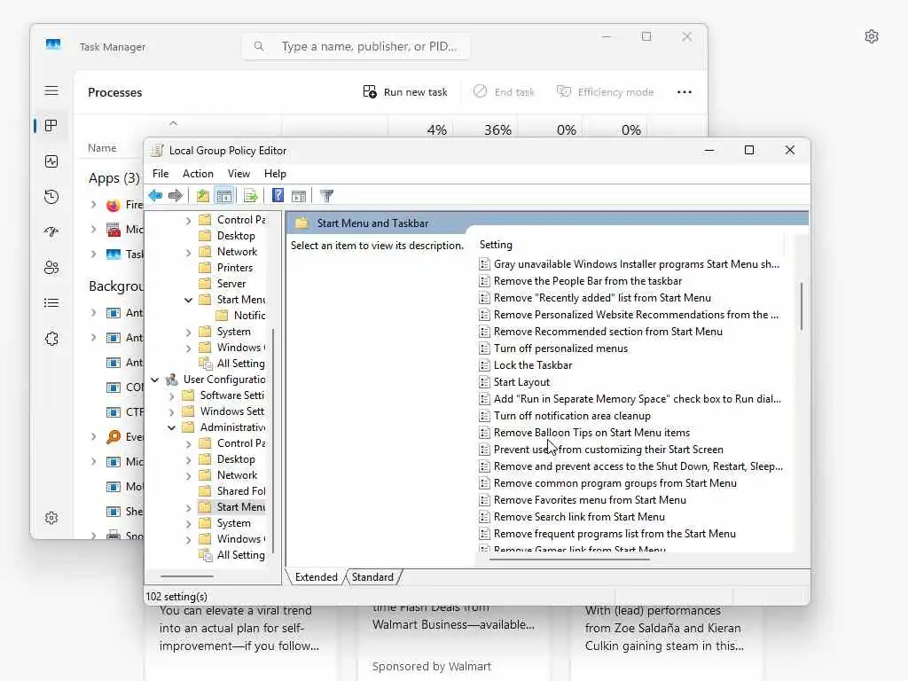Expand the User Configuration Shared Folders-adjacent Network node
This screenshot has width=908, height=681.
coord(188,476)
